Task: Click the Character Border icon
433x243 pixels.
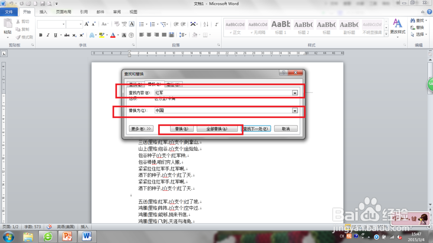Action: point(132,24)
